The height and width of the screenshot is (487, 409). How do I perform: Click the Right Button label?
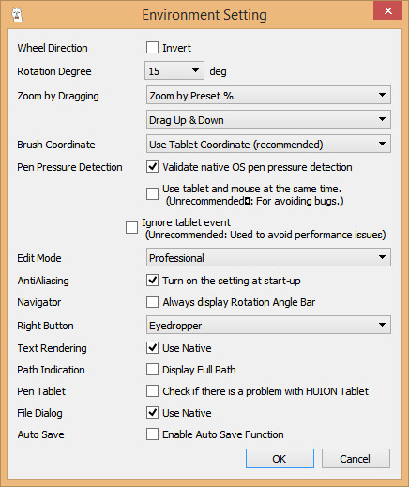[x=45, y=326]
